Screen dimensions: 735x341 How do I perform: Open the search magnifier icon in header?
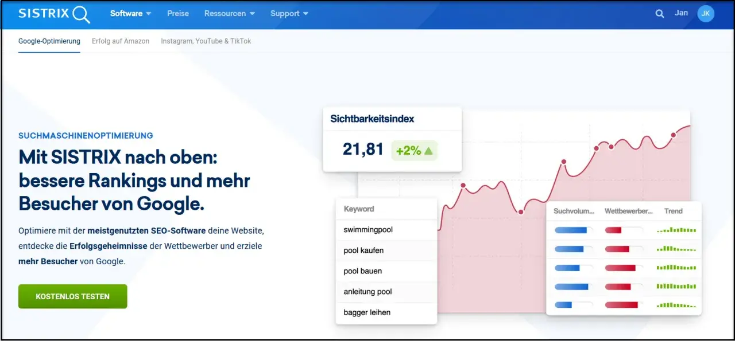[660, 14]
